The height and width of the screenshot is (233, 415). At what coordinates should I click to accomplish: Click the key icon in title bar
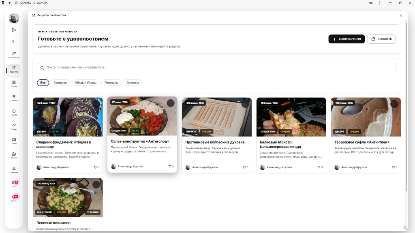pos(371,3)
